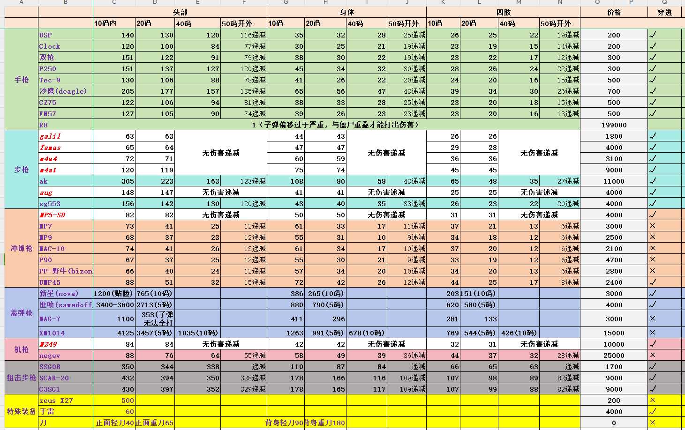The height and width of the screenshot is (430, 685).
Task: Click the R8 price cell 199000
Action: [614, 125]
